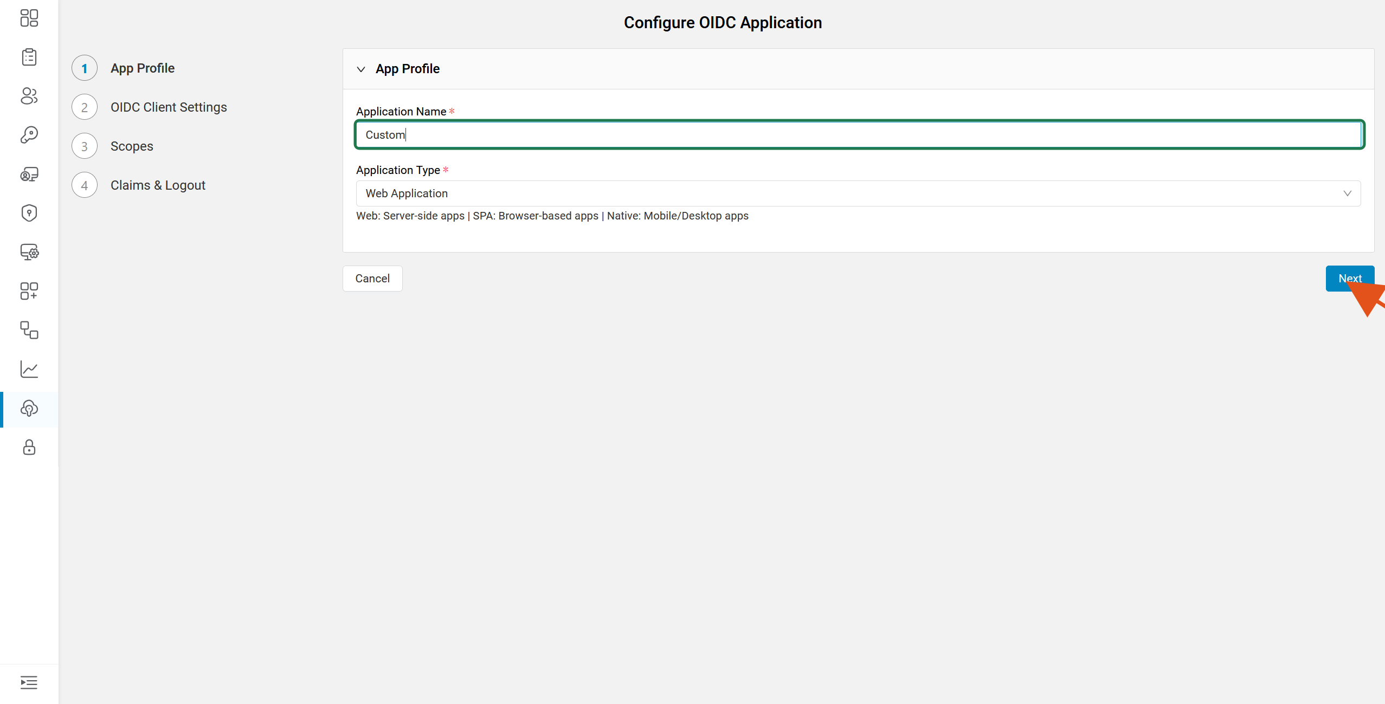Open the key icon in sidebar
Viewport: 1385px width, 704px height.
[29, 135]
